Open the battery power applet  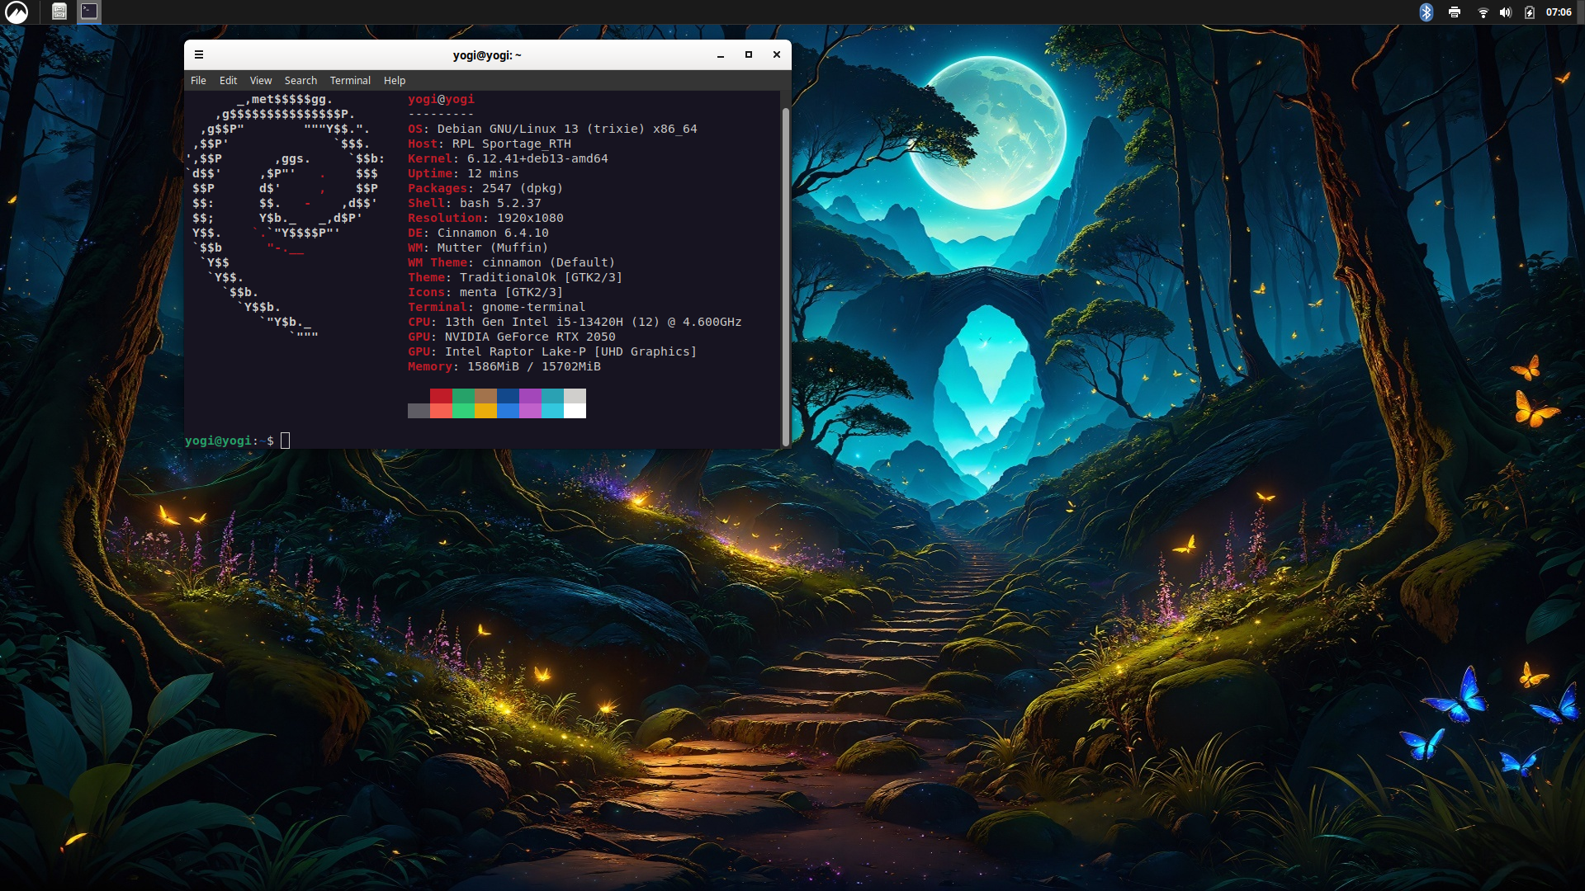(x=1530, y=12)
